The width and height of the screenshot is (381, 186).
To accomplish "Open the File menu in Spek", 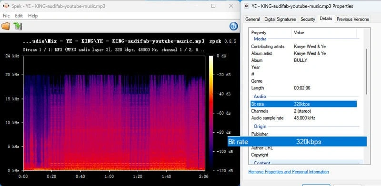I will [6, 16].
